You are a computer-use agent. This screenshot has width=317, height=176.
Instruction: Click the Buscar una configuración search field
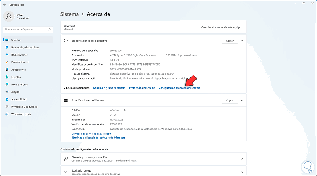coord(28,30)
